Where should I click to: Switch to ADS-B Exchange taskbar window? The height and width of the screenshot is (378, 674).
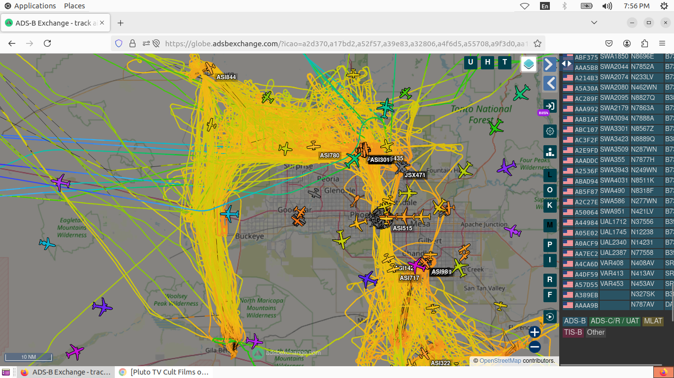coord(67,372)
